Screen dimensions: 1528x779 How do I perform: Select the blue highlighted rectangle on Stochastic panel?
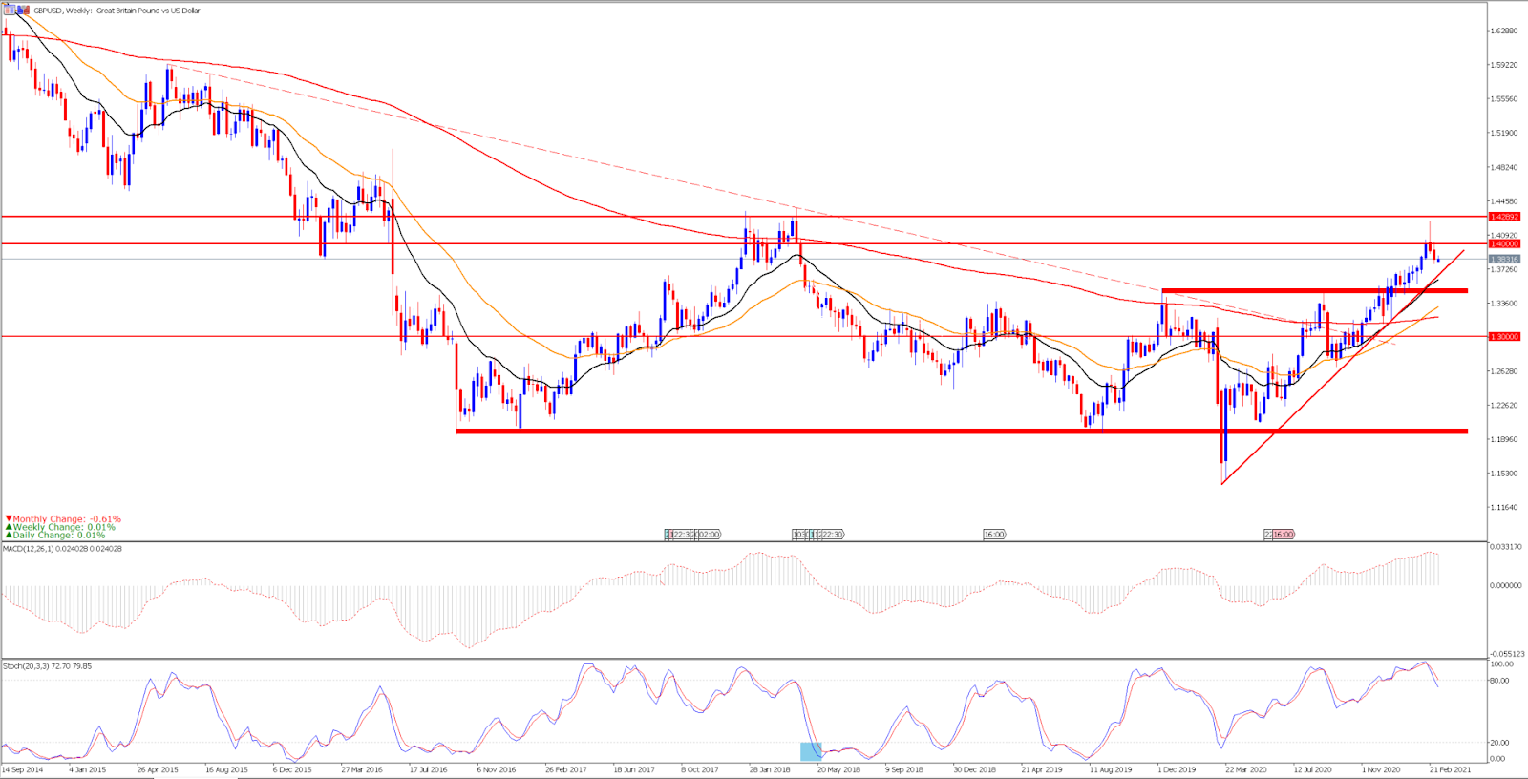click(x=811, y=751)
